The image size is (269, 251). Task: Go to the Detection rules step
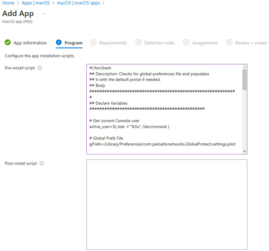(x=159, y=43)
